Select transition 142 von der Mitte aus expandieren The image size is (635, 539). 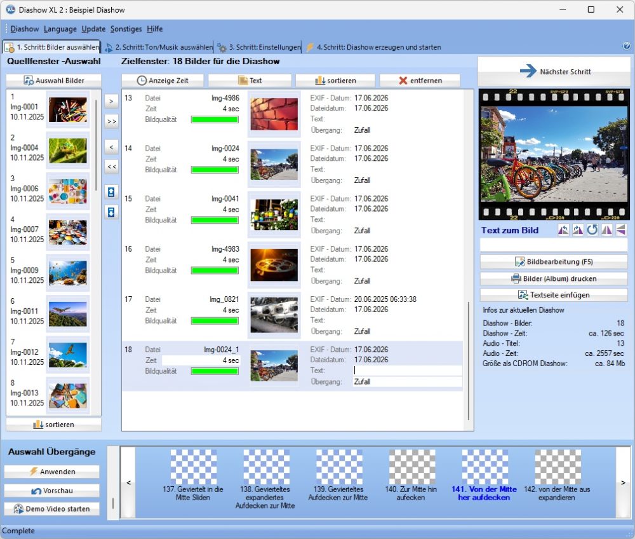tap(558, 476)
